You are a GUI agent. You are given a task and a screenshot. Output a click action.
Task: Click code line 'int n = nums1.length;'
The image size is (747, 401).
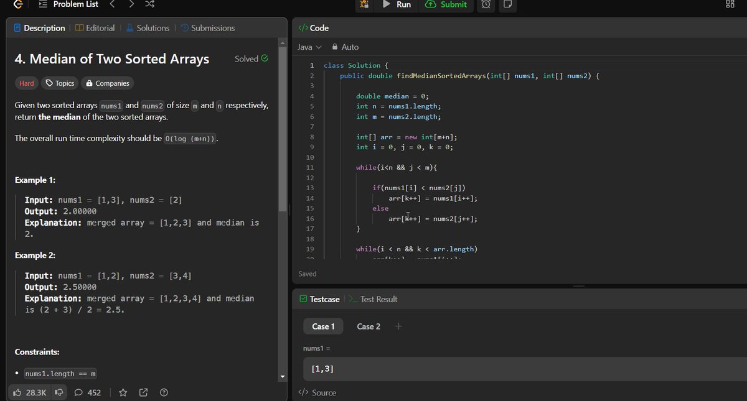coord(398,106)
